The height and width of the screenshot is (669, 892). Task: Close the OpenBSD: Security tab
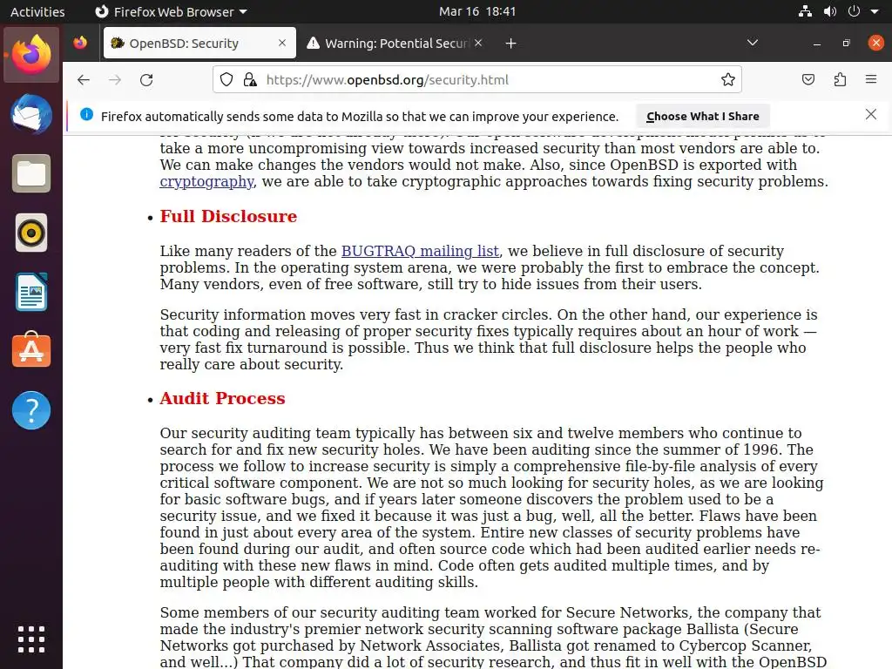pyautogui.click(x=282, y=43)
